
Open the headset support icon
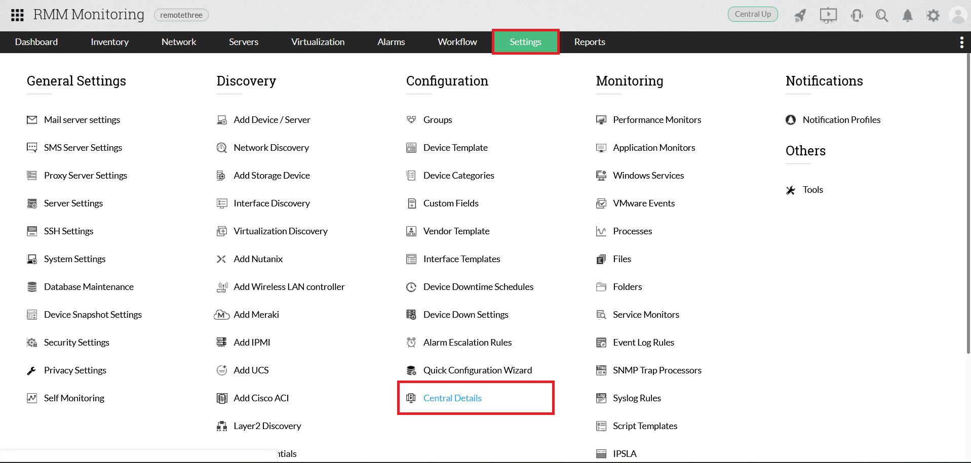click(x=857, y=16)
